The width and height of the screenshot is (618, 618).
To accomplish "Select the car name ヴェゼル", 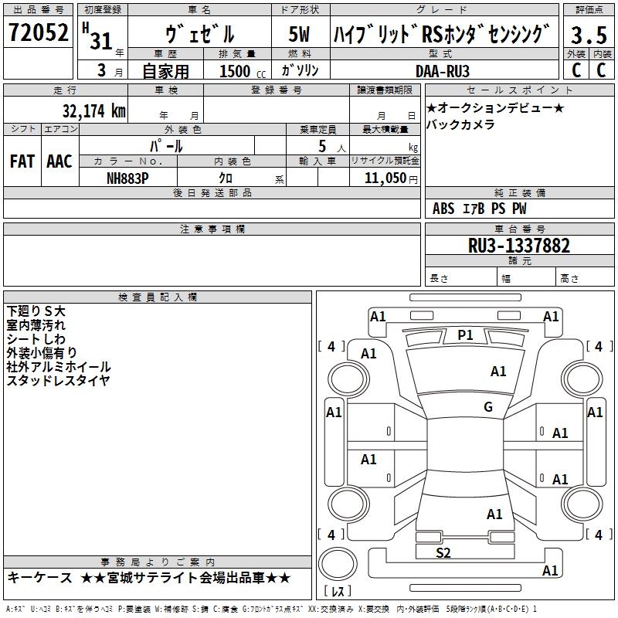I will (199, 34).
